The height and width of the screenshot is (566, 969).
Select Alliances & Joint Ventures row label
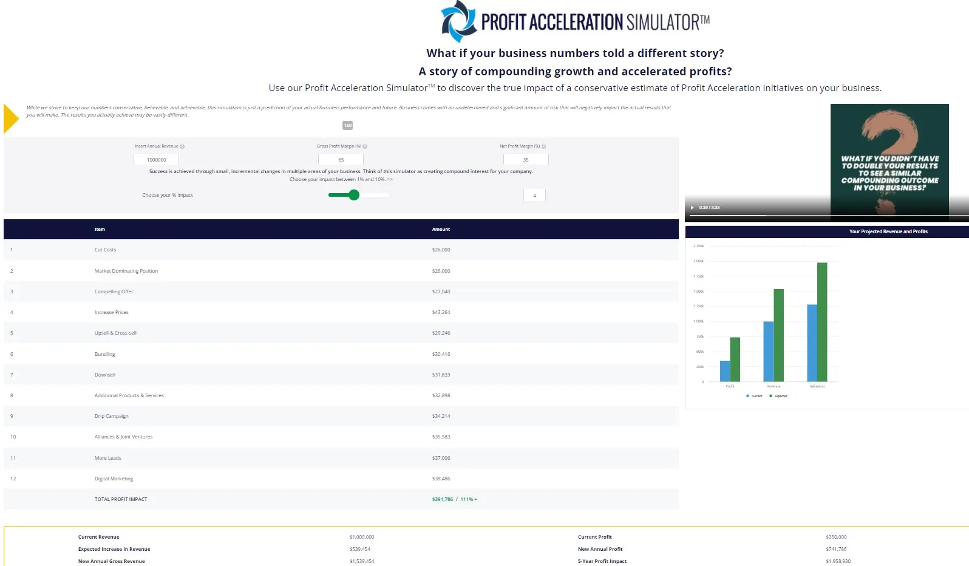click(x=123, y=437)
